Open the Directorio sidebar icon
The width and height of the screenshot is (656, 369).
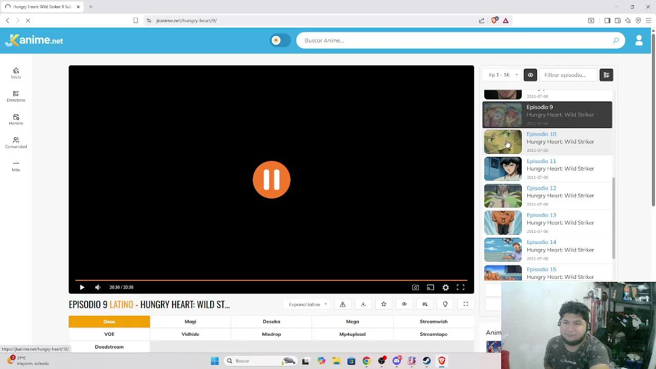(16, 96)
